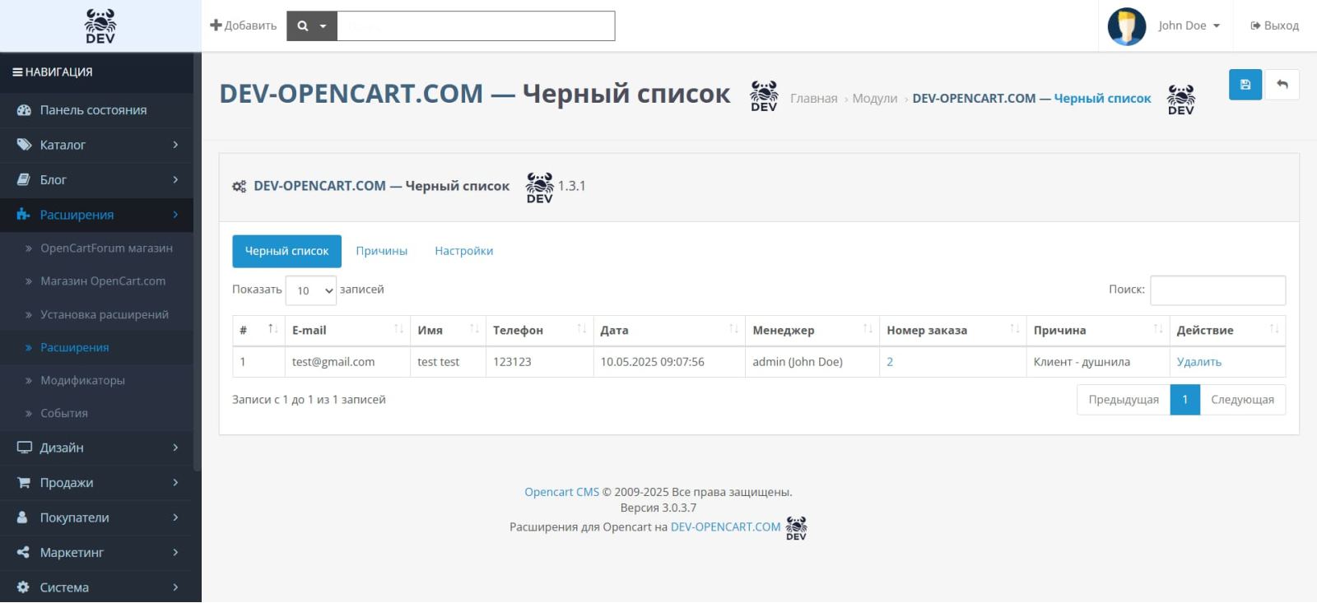Click Удалить for test@gmail.com row

(1199, 362)
